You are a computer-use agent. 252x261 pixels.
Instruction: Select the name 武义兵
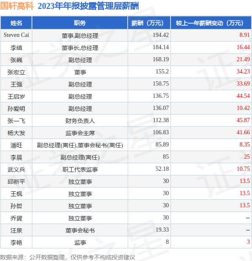(16, 170)
